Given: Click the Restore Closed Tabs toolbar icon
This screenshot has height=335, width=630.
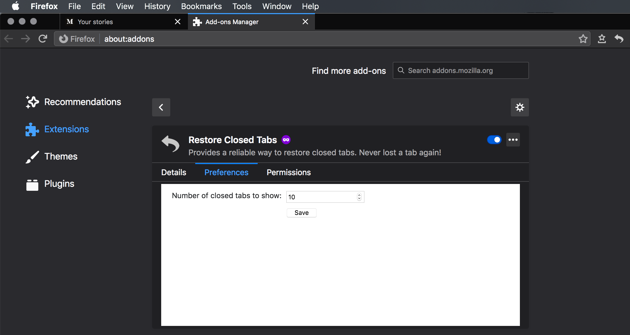Looking at the screenshot, I should point(619,39).
